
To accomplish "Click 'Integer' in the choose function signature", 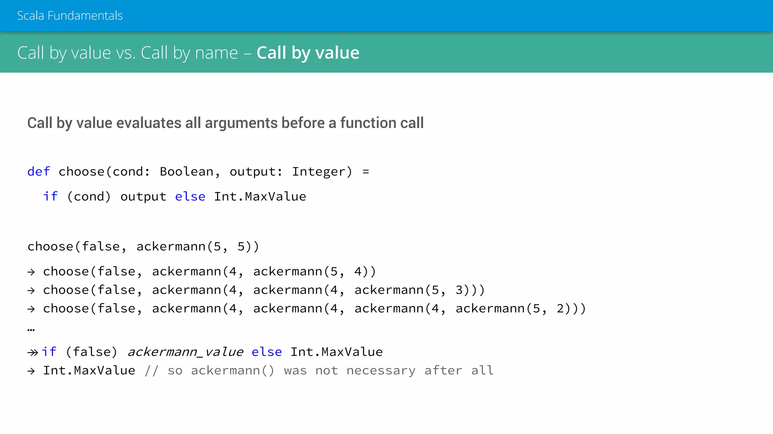I will tap(319, 172).
